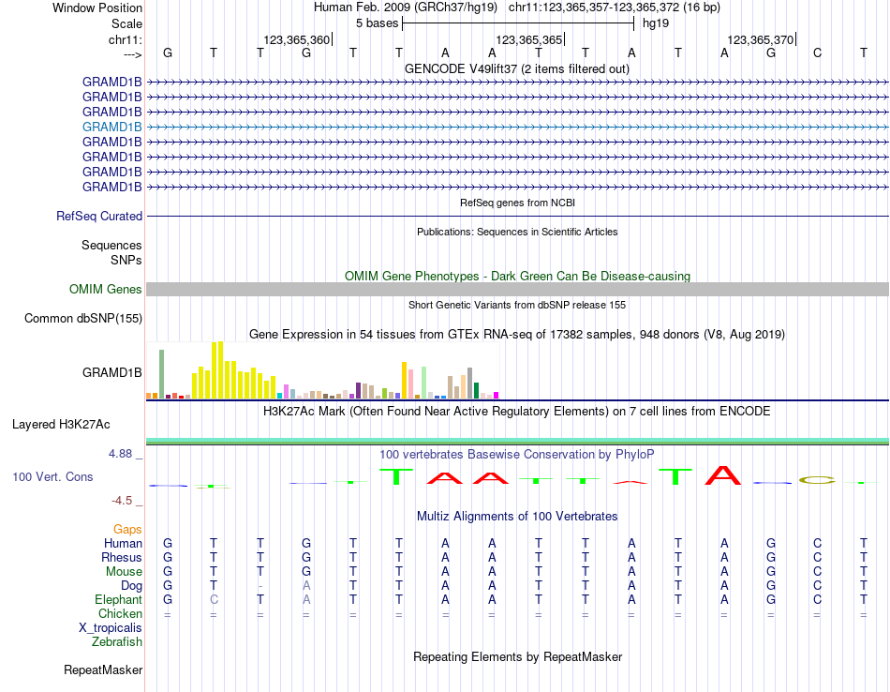This screenshot has width=890, height=692.
Task: Open 100 vertebrates Basewise Conservation by PhyloP title
Action: click(x=516, y=455)
